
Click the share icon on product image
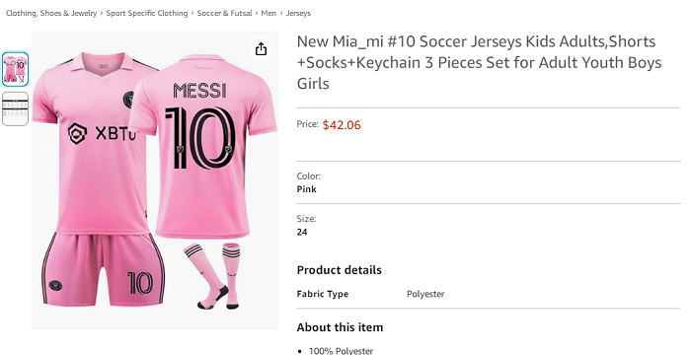261,48
